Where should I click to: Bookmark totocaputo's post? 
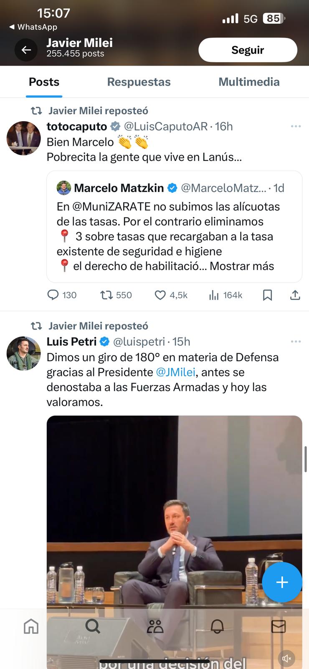[268, 295]
